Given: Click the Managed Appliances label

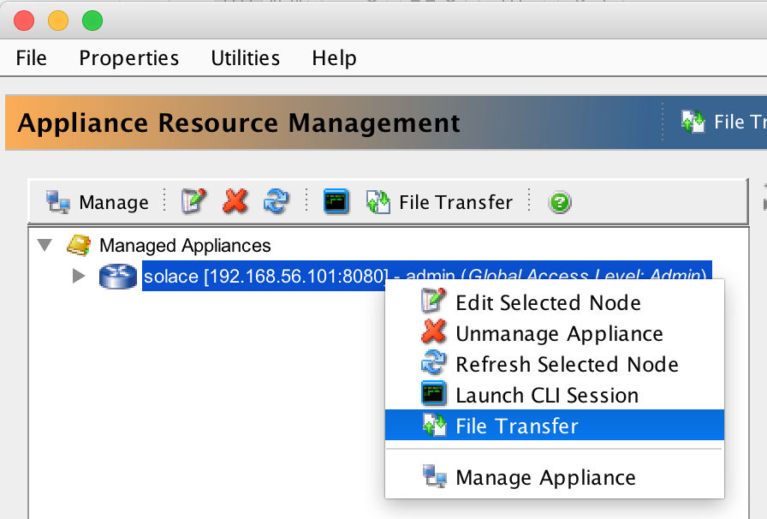Looking at the screenshot, I should pyautogui.click(x=185, y=245).
